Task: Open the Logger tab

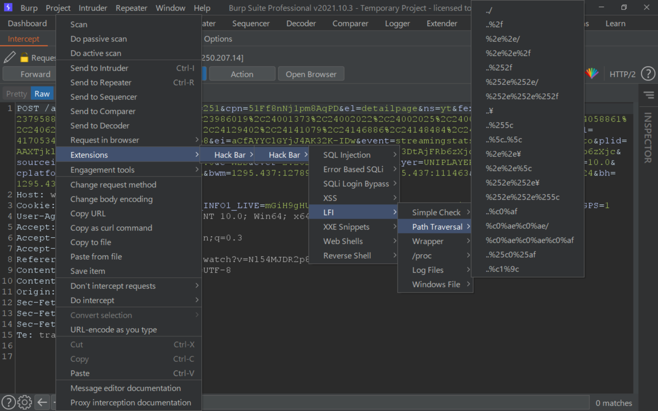Action: 398,24
